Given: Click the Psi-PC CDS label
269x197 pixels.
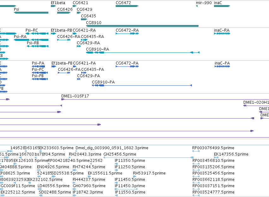Looking at the screenshot, I should click(x=38, y=70).
